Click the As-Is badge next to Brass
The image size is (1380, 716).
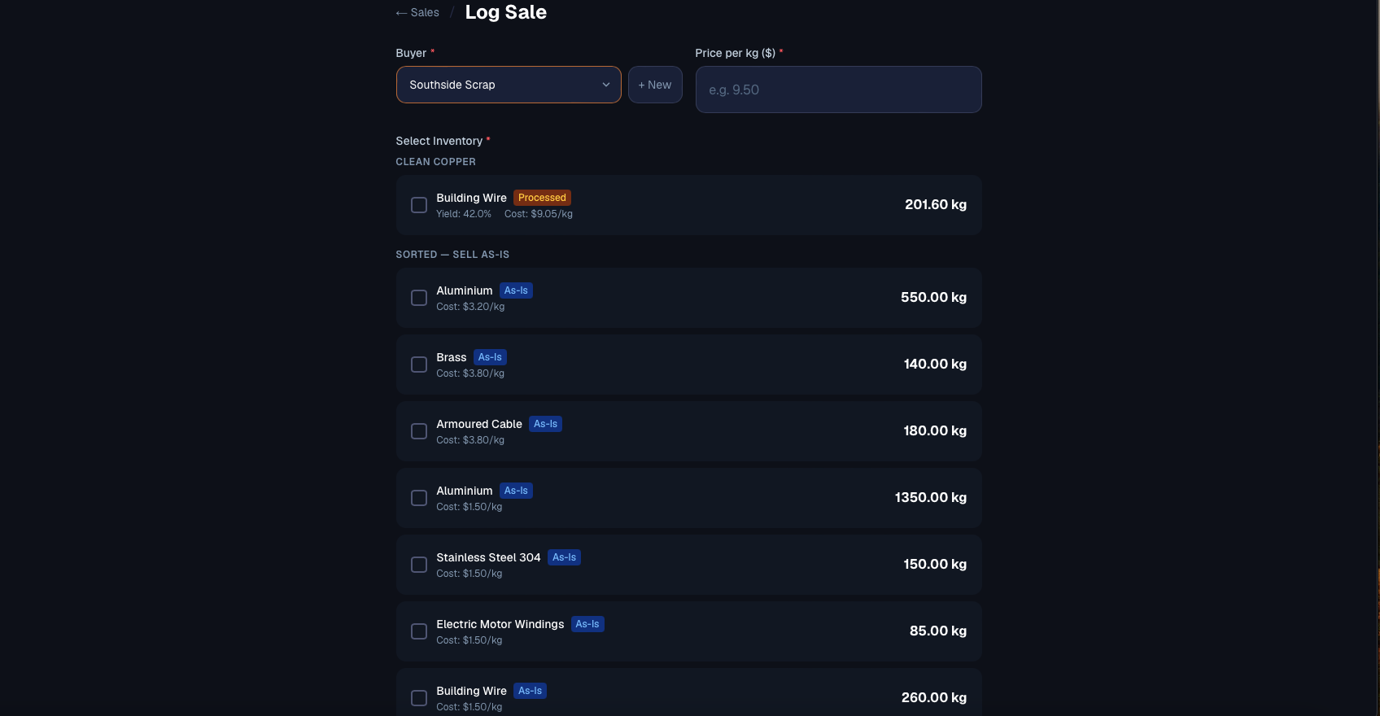point(490,357)
